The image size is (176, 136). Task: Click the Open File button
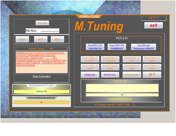42,23
